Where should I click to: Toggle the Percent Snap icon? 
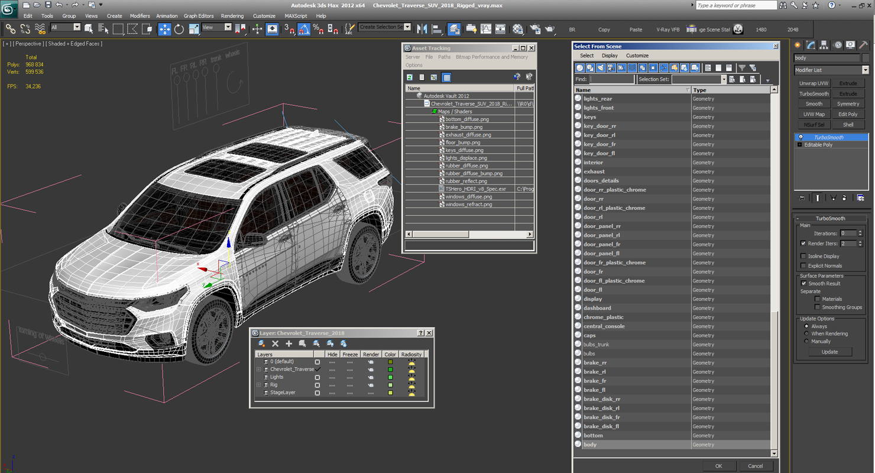pyautogui.click(x=318, y=28)
